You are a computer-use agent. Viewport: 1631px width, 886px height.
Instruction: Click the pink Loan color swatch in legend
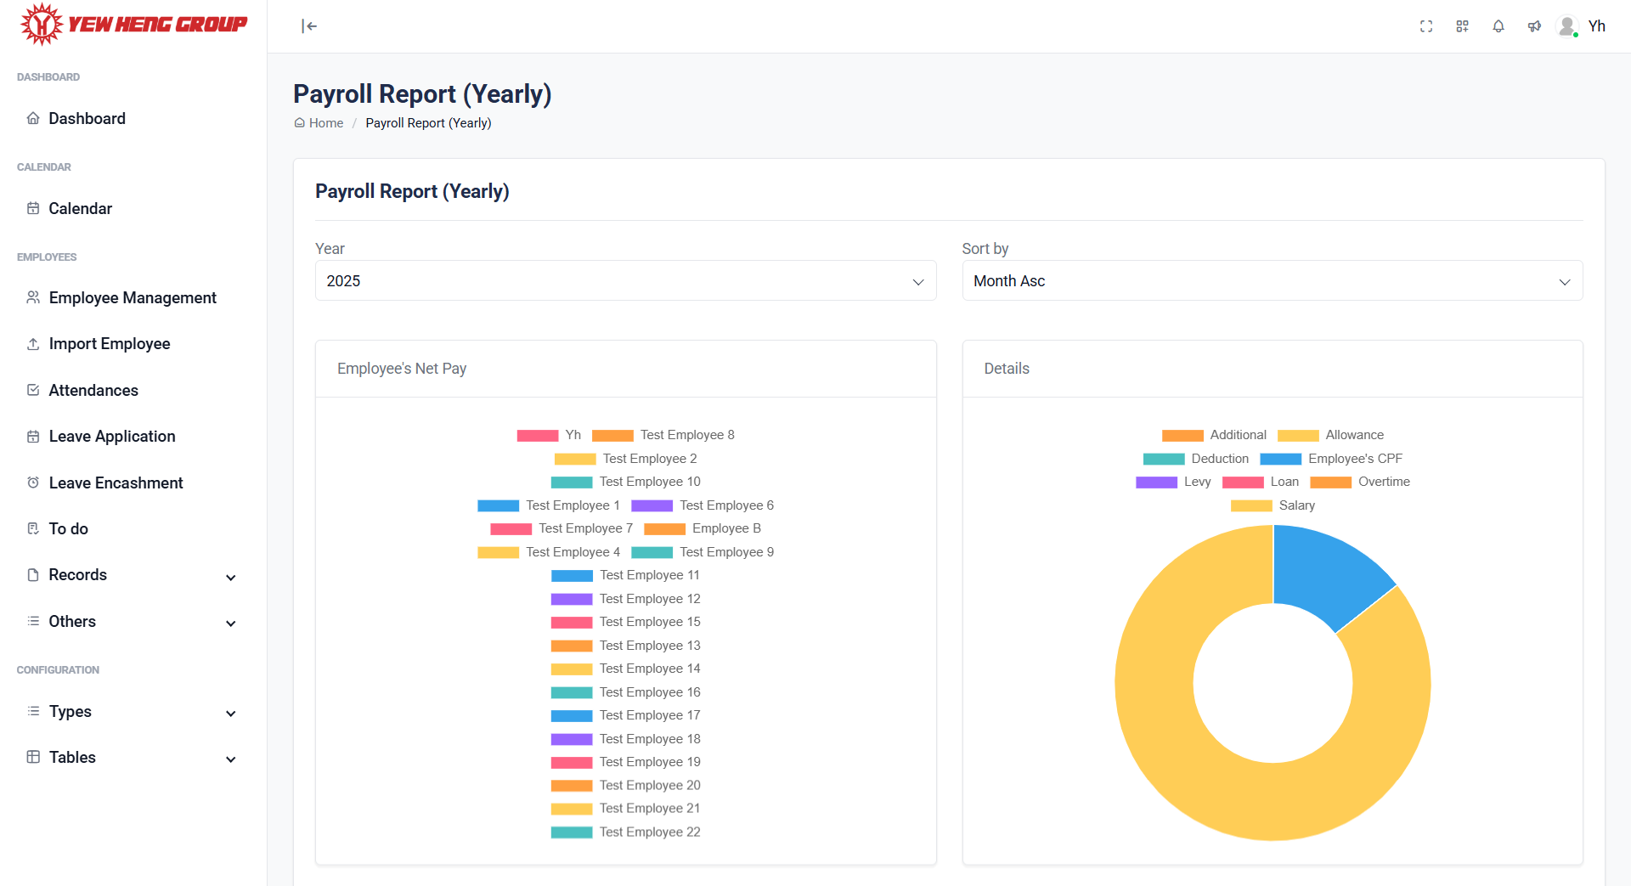pyautogui.click(x=1244, y=482)
